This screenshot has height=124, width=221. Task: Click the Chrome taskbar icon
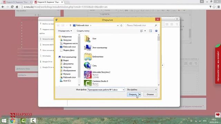(12, 121)
